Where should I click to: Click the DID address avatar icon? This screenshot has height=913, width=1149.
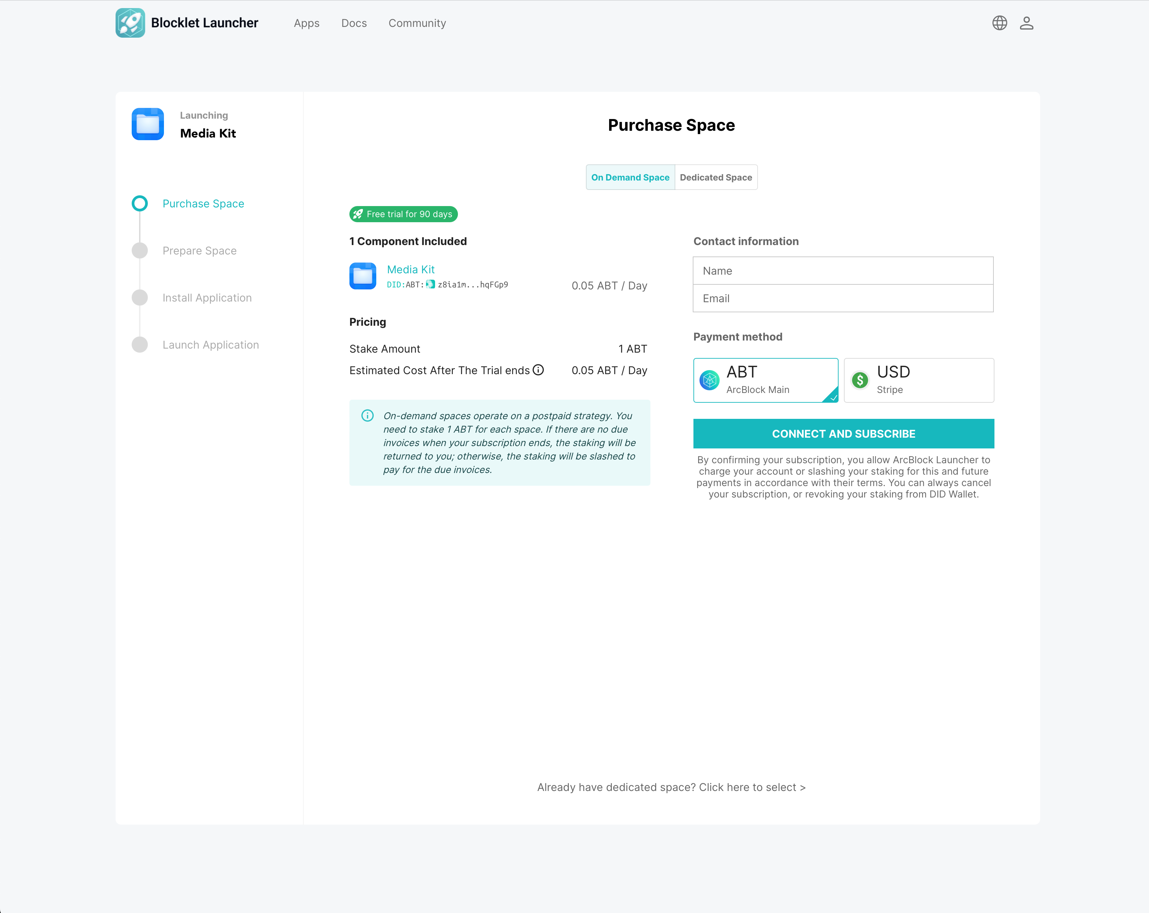(431, 284)
